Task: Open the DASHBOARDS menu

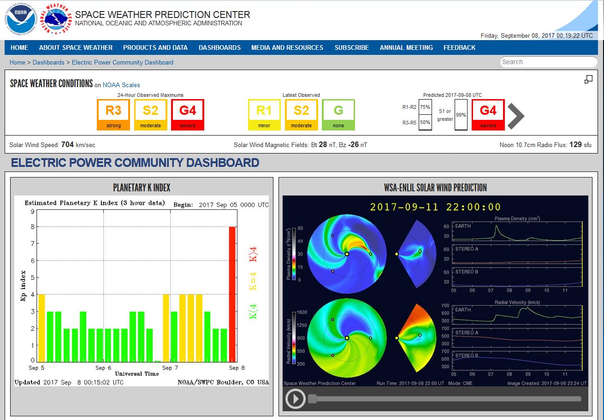Action: 219,47
